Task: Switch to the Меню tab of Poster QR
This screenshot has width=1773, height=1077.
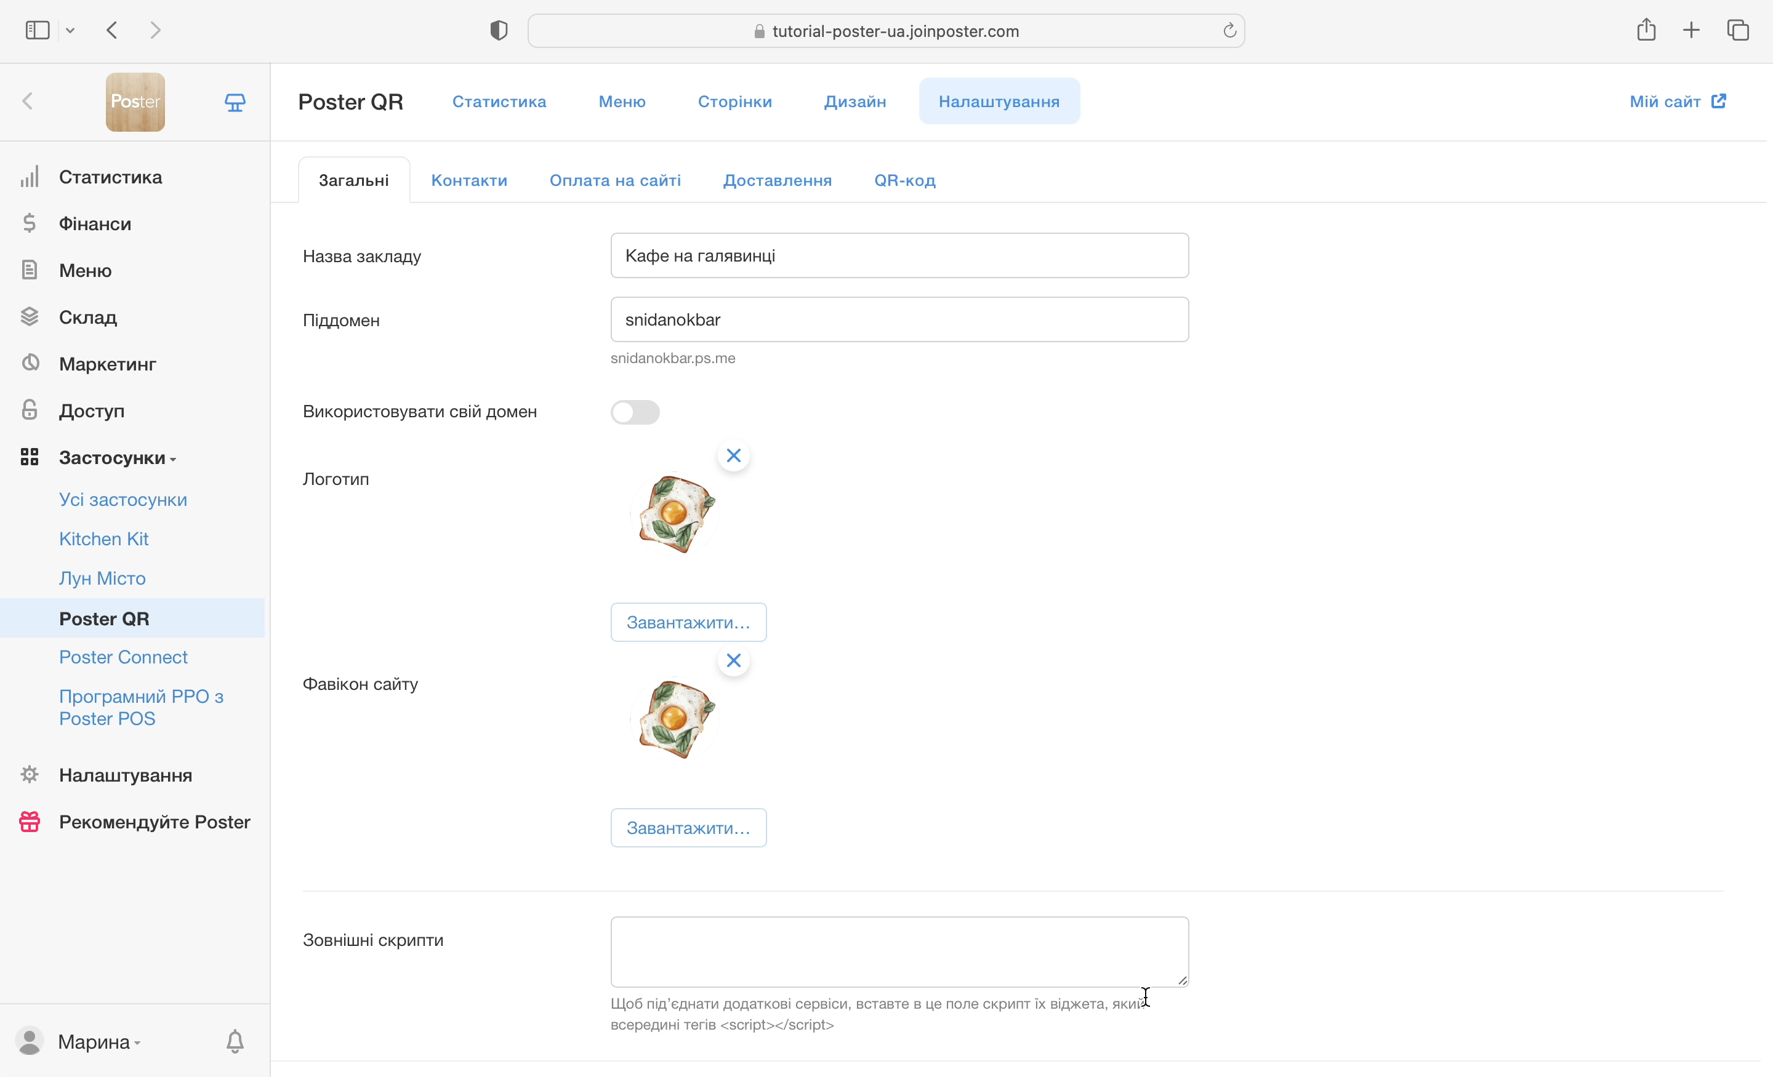Action: (622, 102)
